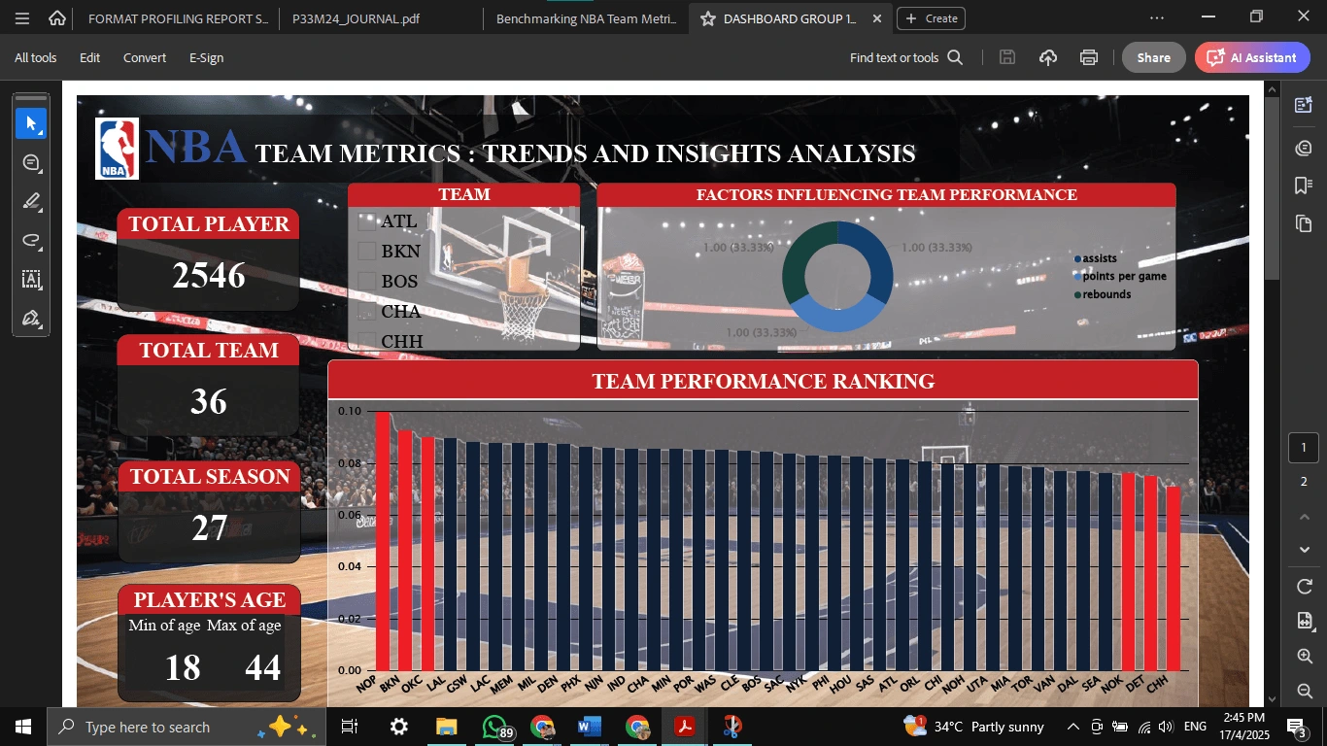
Task: Open the three-dots more options menu
Action: click(x=1156, y=17)
